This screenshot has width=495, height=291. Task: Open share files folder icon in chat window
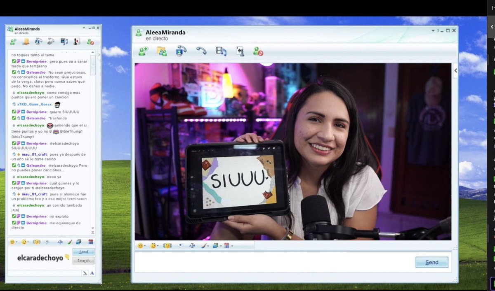(26, 42)
